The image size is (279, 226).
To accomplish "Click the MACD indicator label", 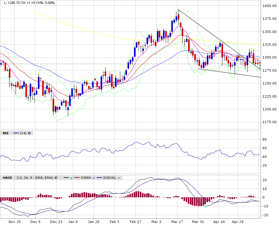I will pyautogui.click(x=7, y=178).
